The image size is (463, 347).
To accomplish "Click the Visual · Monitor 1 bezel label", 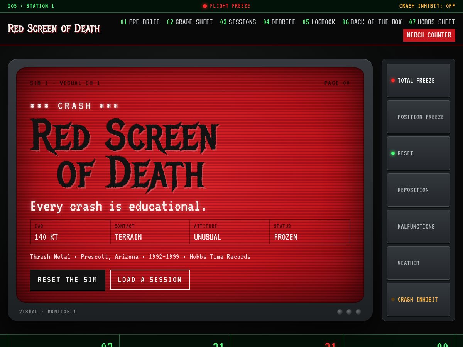I will coord(48,312).
